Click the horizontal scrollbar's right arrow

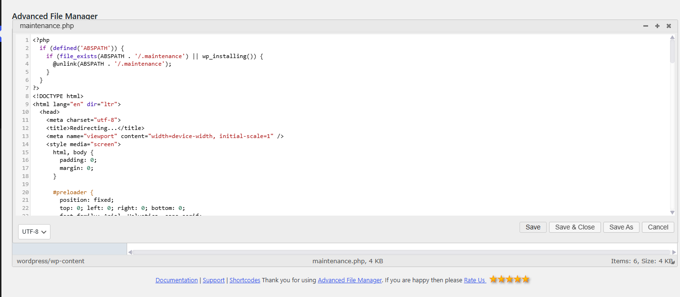[x=674, y=252]
